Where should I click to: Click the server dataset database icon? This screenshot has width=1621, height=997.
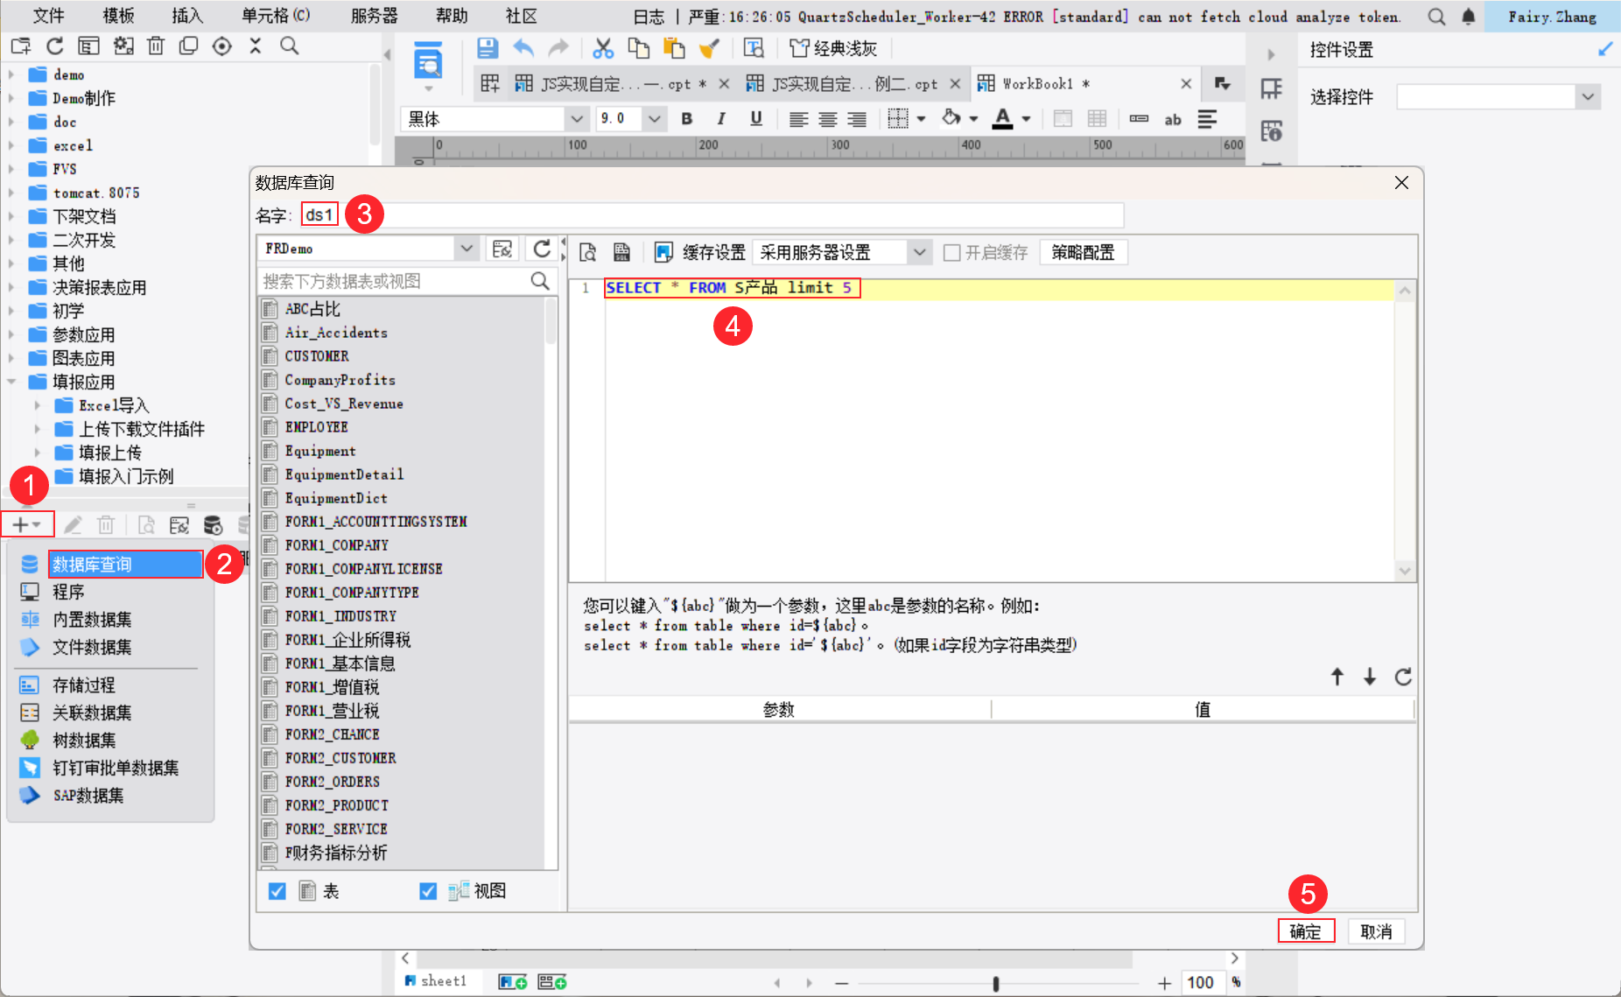(x=213, y=525)
